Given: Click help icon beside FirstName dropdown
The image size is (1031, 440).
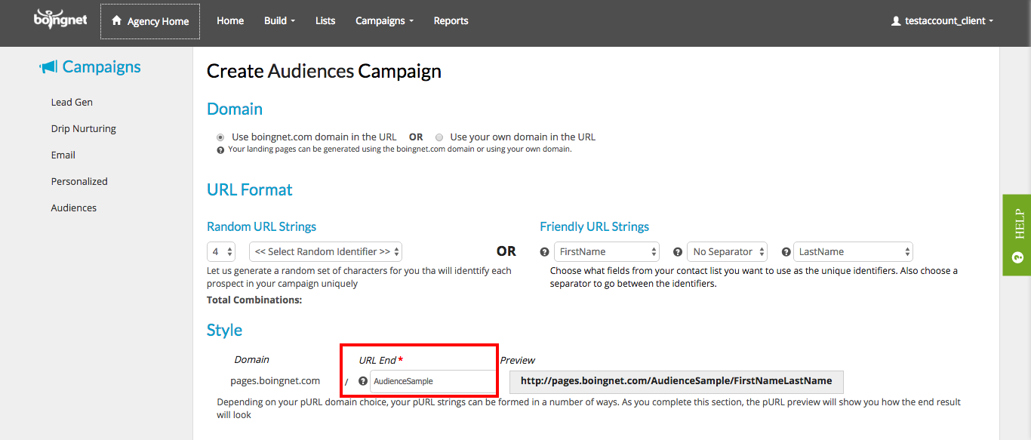Looking at the screenshot, I should click(545, 252).
